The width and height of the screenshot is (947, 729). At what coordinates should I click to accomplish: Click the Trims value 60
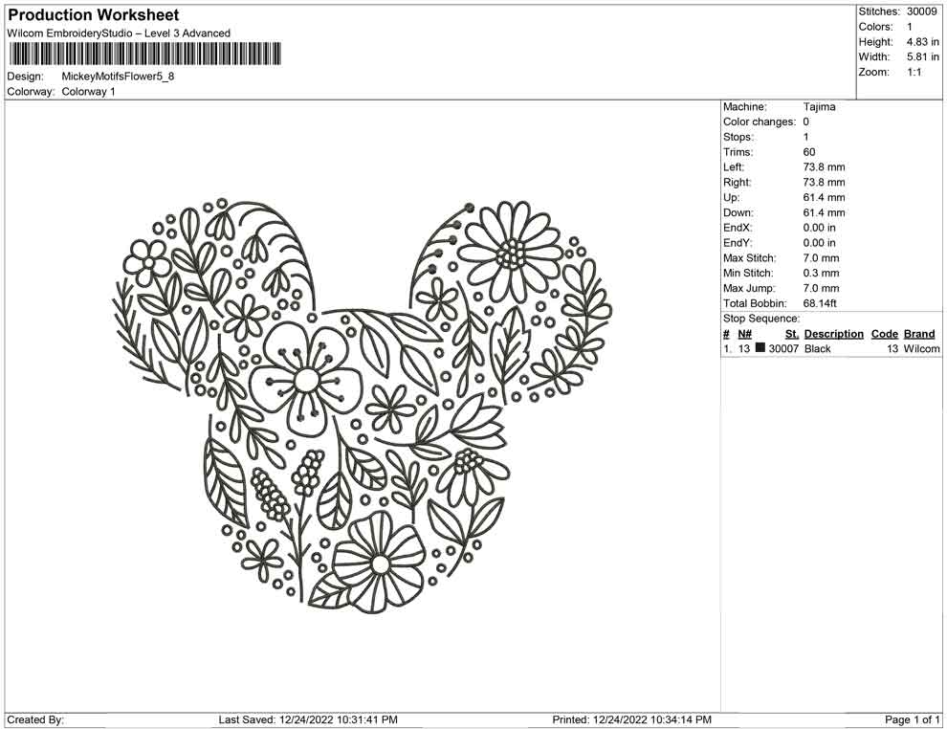809,152
